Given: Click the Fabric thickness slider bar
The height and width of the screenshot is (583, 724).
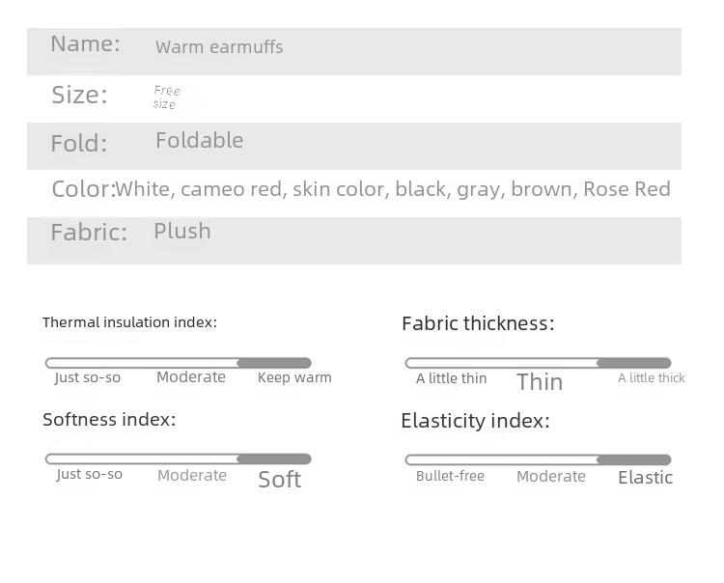Looking at the screenshot, I should point(538,363).
